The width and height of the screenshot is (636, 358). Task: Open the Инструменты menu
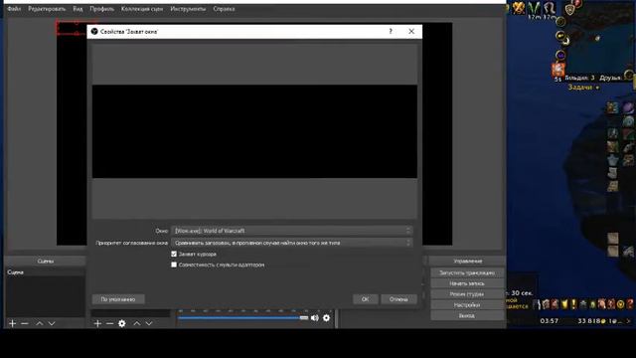click(188, 9)
